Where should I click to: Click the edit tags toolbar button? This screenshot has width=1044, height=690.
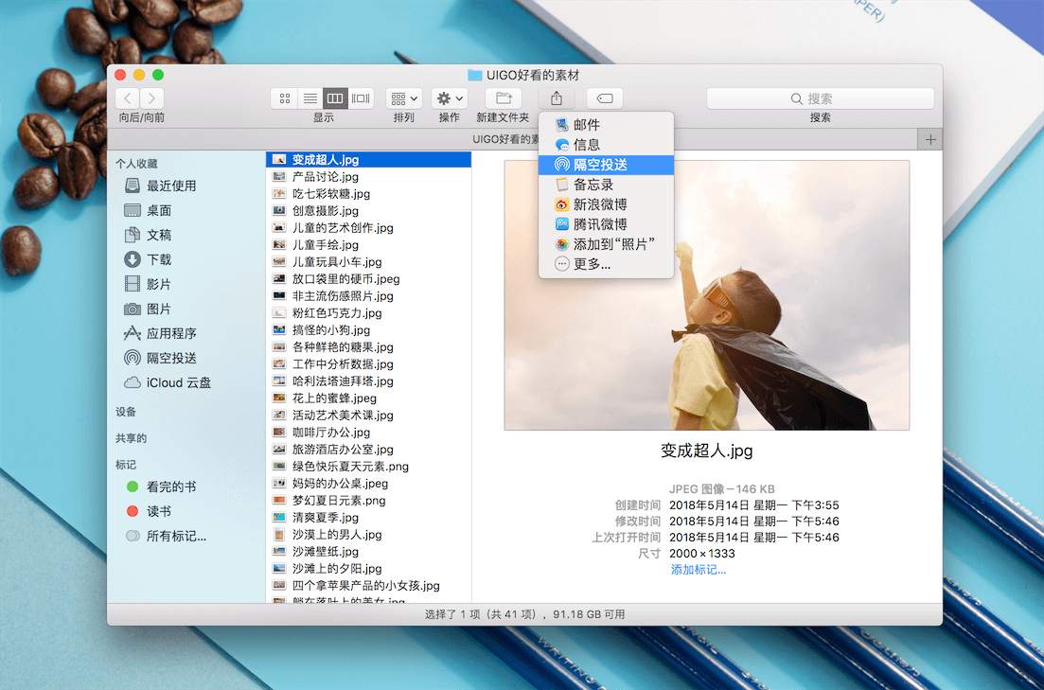pos(605,98)
